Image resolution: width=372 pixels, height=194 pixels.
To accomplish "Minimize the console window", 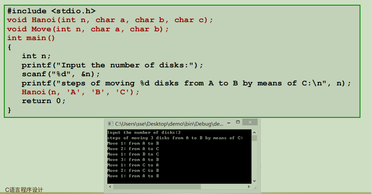I will (229, 123).
